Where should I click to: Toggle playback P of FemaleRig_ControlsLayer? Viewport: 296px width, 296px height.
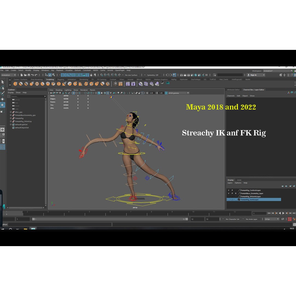click(232, 190)
